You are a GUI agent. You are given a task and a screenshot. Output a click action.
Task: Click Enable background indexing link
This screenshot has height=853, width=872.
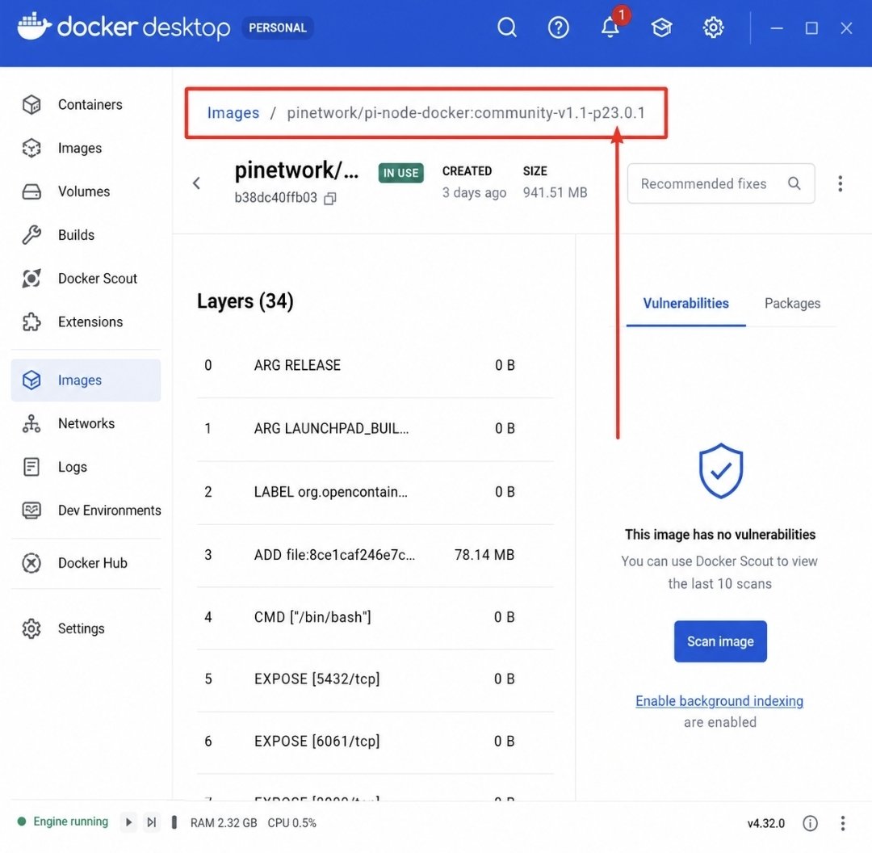(719, 701)
